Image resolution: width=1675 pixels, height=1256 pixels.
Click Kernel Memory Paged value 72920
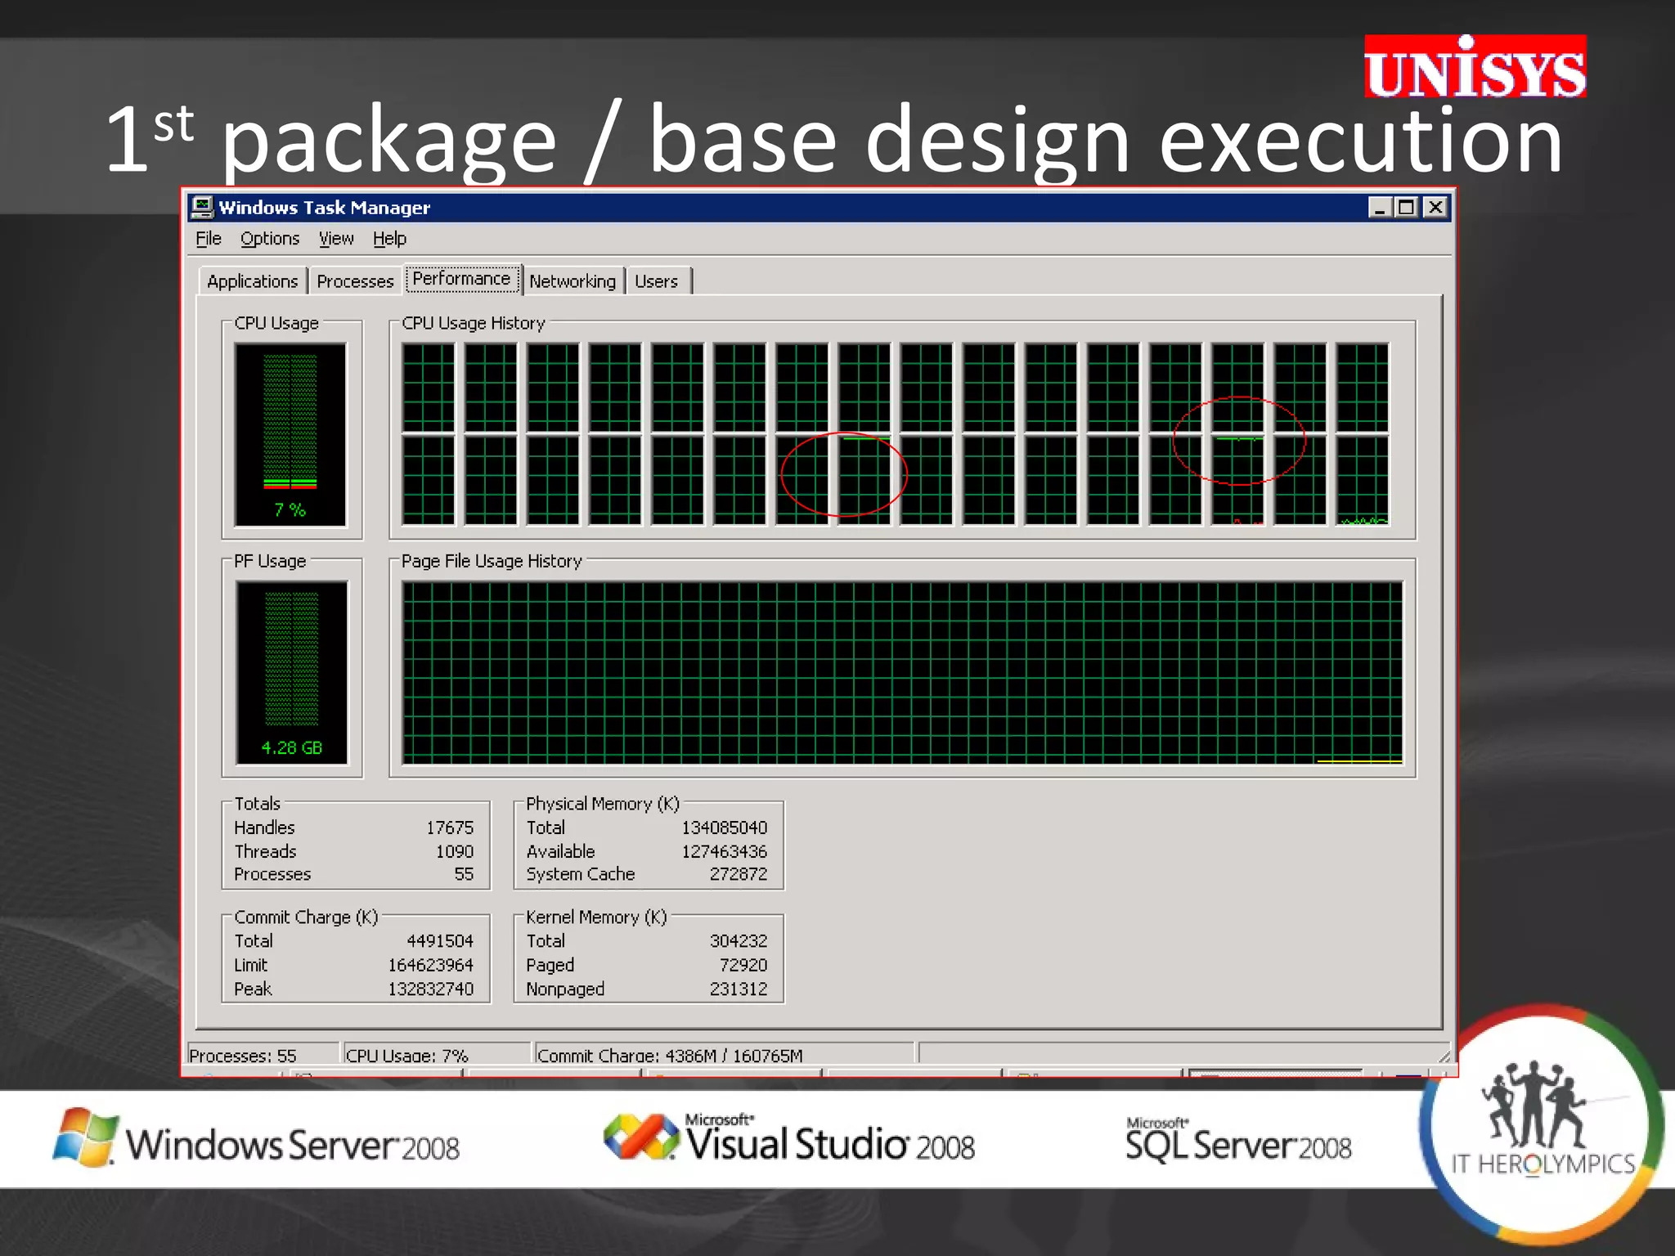[743, 965]
